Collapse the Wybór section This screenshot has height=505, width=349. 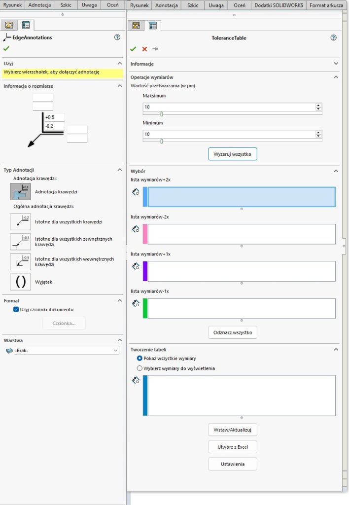pos(336,171)
